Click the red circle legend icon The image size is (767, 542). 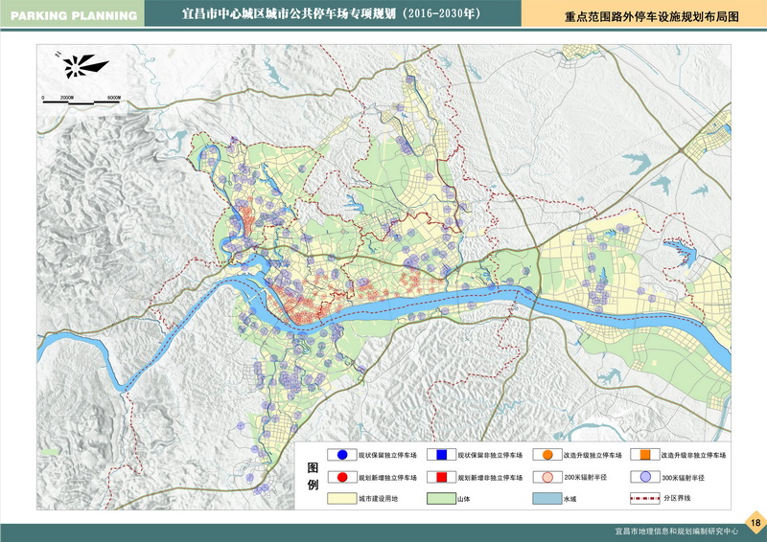coord(342,476)
